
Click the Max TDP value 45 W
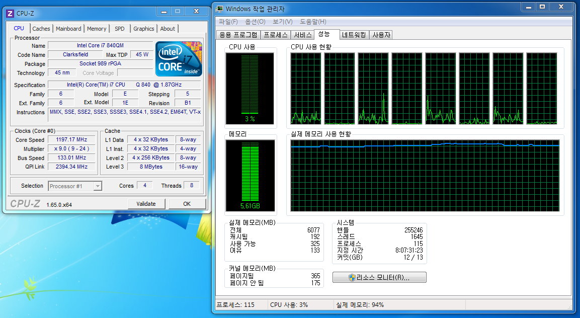pos(142,54)
